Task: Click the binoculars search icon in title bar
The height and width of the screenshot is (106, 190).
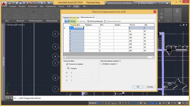Action: coord(135,3)
